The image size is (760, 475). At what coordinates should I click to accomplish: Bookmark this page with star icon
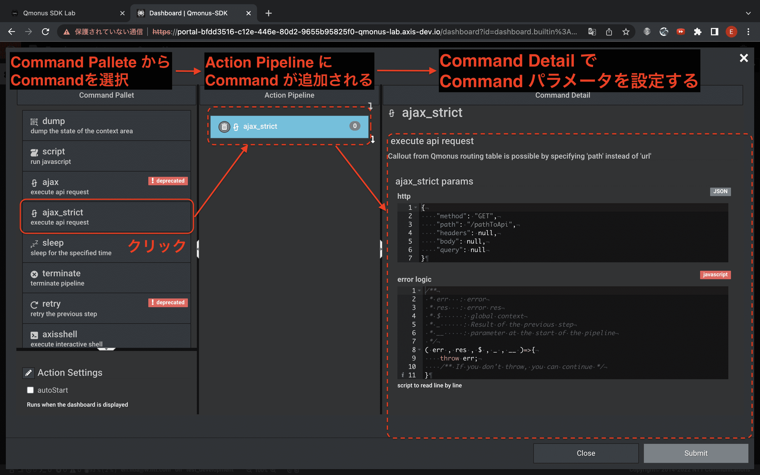point(626,32)
